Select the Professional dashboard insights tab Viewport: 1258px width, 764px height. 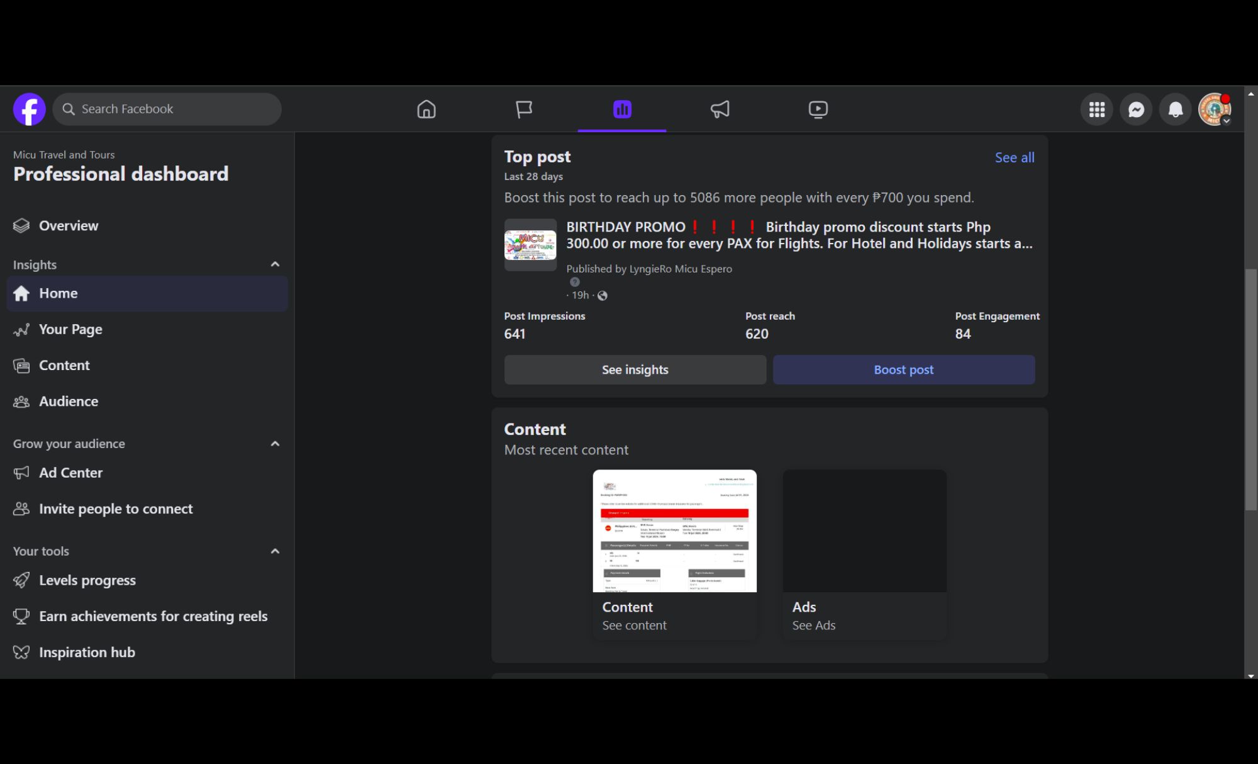pyautogui.click(x=621, y=110)
